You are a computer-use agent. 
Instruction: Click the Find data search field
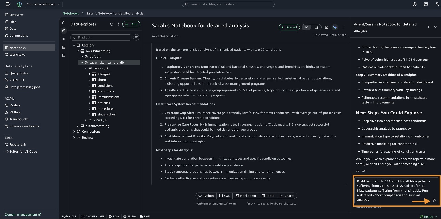[x=103, y=37]
